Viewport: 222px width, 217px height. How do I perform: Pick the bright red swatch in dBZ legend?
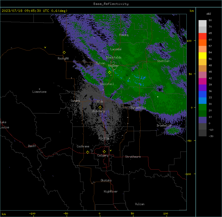(x=202, y=36)
